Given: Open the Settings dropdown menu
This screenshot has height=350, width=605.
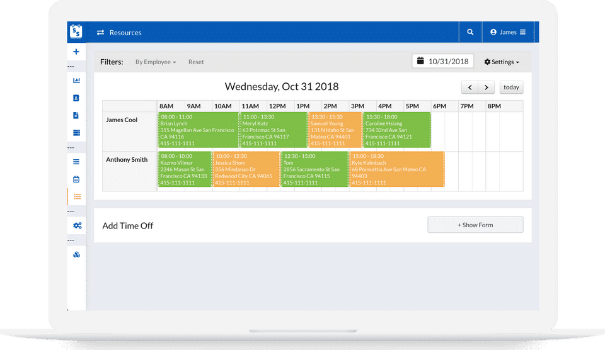Looking at the screenshot, I should [502, 62].
